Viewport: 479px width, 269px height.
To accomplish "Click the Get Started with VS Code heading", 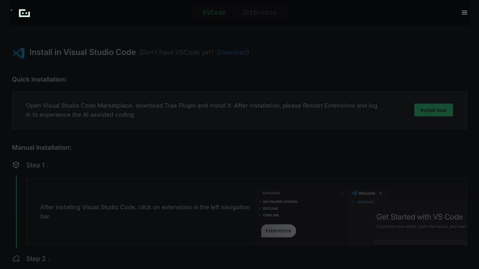I will 420,217.
